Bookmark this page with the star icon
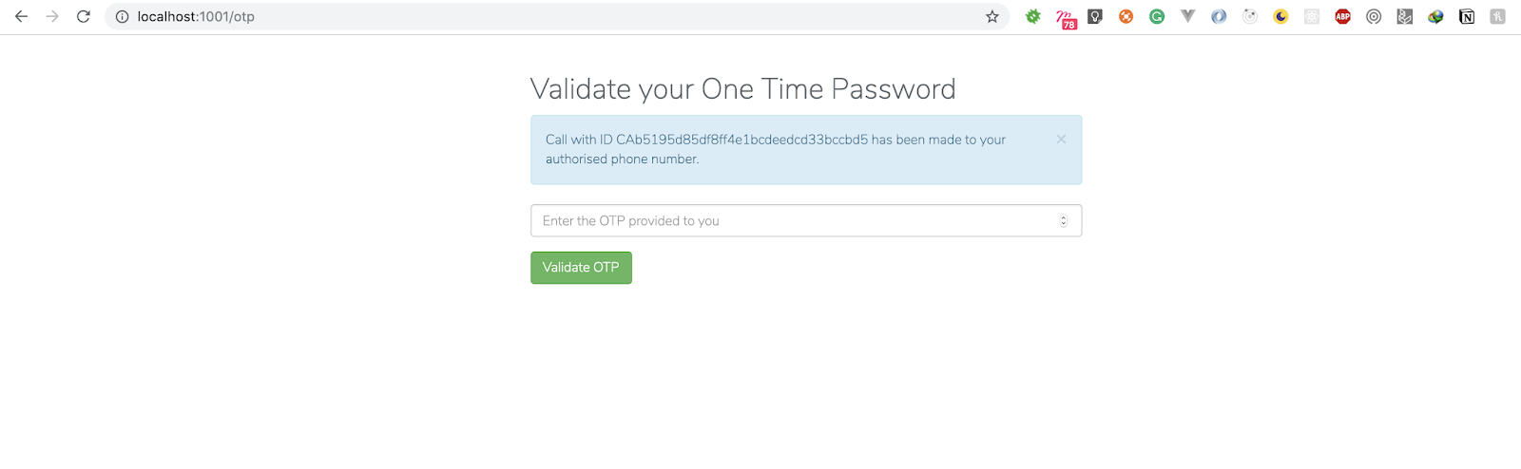This screenshot has height=469, width=1521. [992, 16]
